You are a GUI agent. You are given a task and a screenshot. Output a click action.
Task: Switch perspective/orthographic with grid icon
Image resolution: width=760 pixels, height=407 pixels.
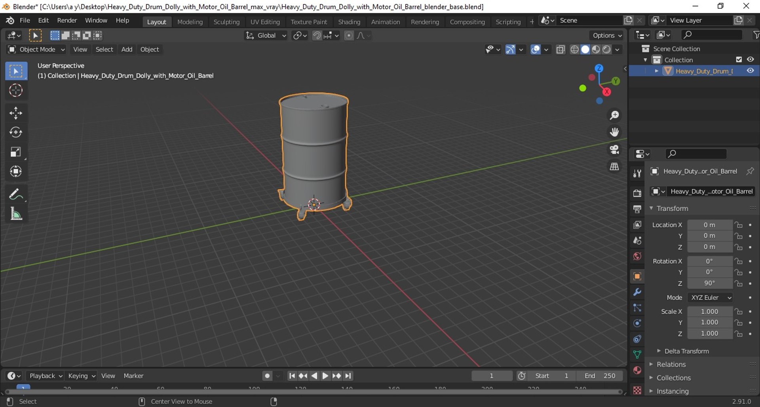tap(614, 167)
